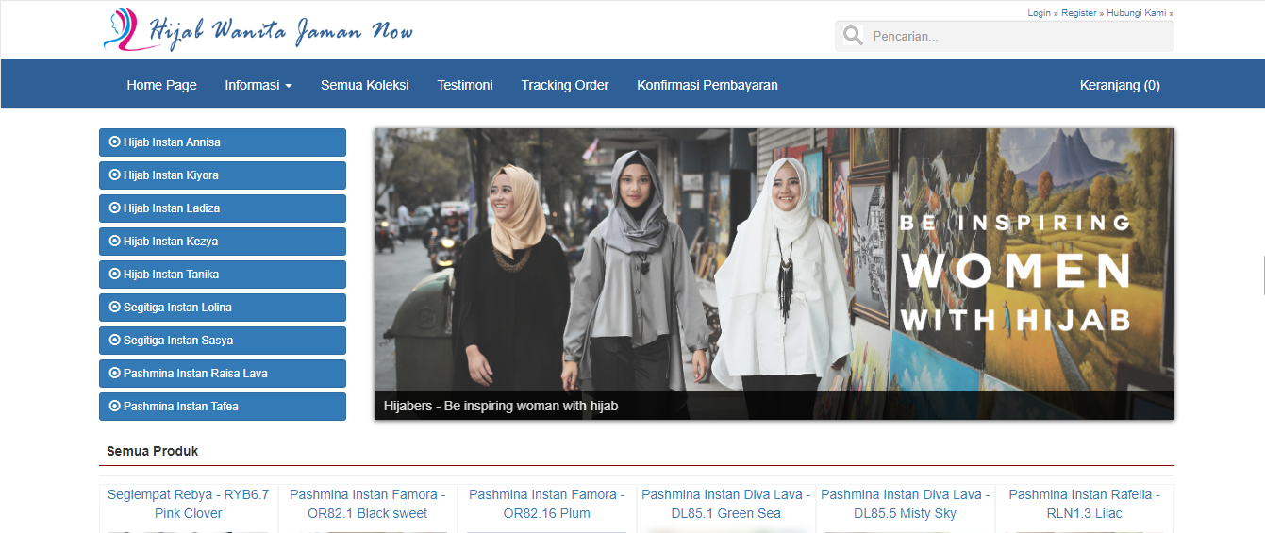
Task: Open Semua Koleksi menu item
Action: click(365, 85)
